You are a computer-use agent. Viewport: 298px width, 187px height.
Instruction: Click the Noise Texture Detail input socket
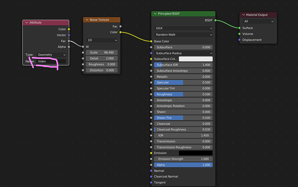pos(83,59)
